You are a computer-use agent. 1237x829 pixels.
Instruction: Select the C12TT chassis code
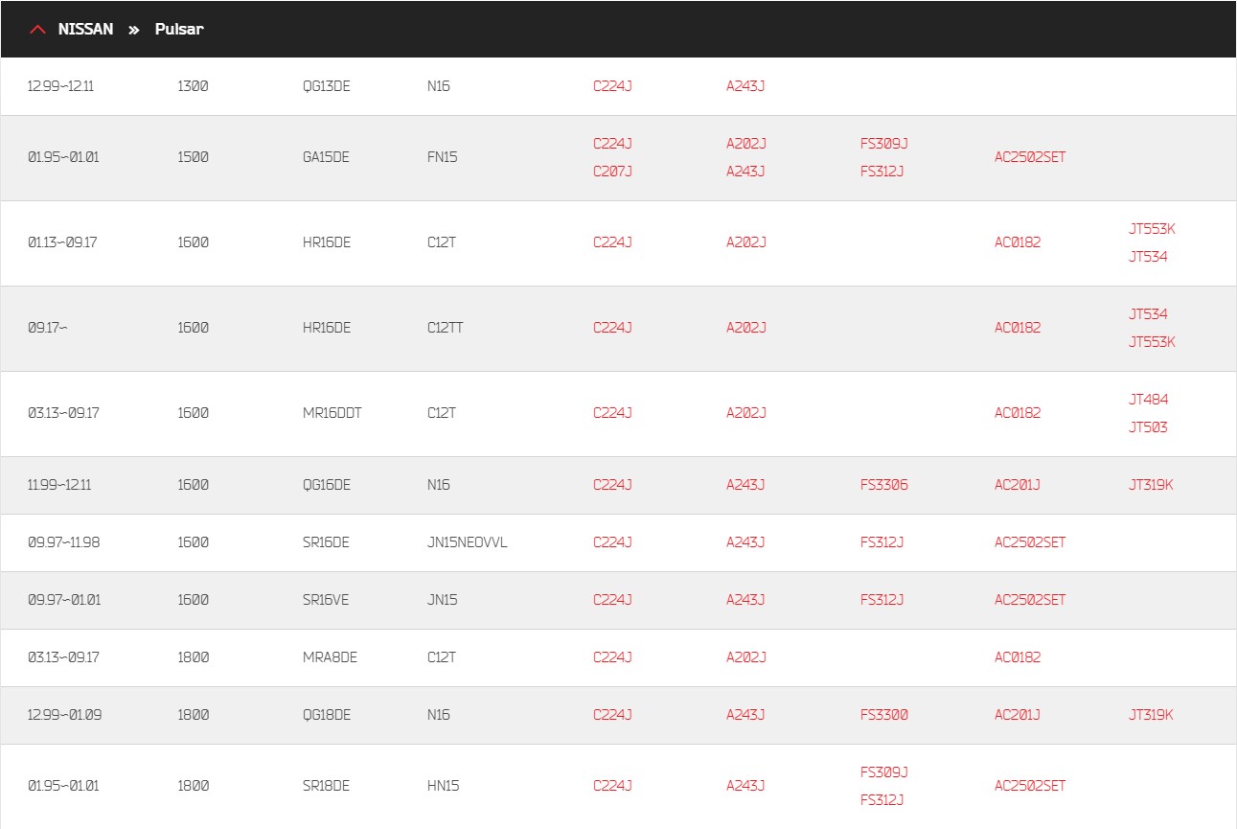pos(446,328)
